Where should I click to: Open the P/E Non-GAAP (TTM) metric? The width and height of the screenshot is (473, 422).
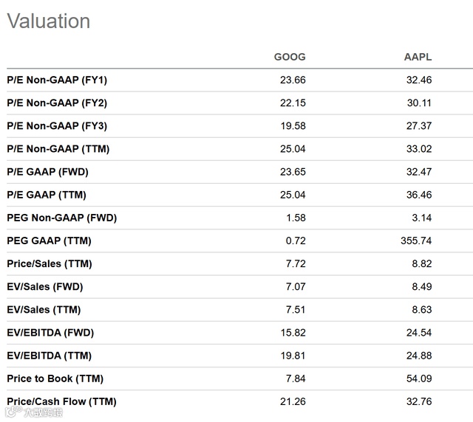58,149
